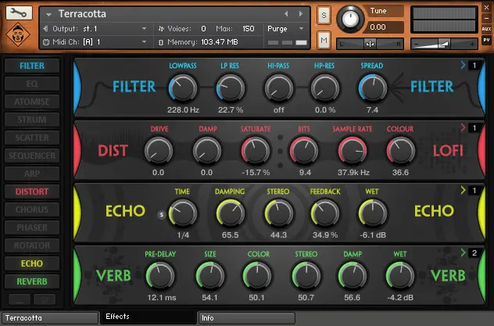
Task: Click the distortion DAMP knob
Action: click(x=207, y=151)
